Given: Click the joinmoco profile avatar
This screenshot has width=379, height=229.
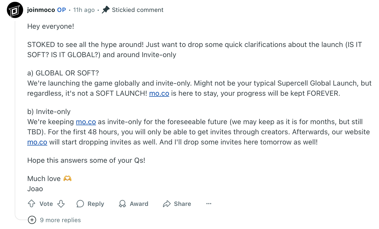Looking at the screenshot, I should (x=15, y=10).
